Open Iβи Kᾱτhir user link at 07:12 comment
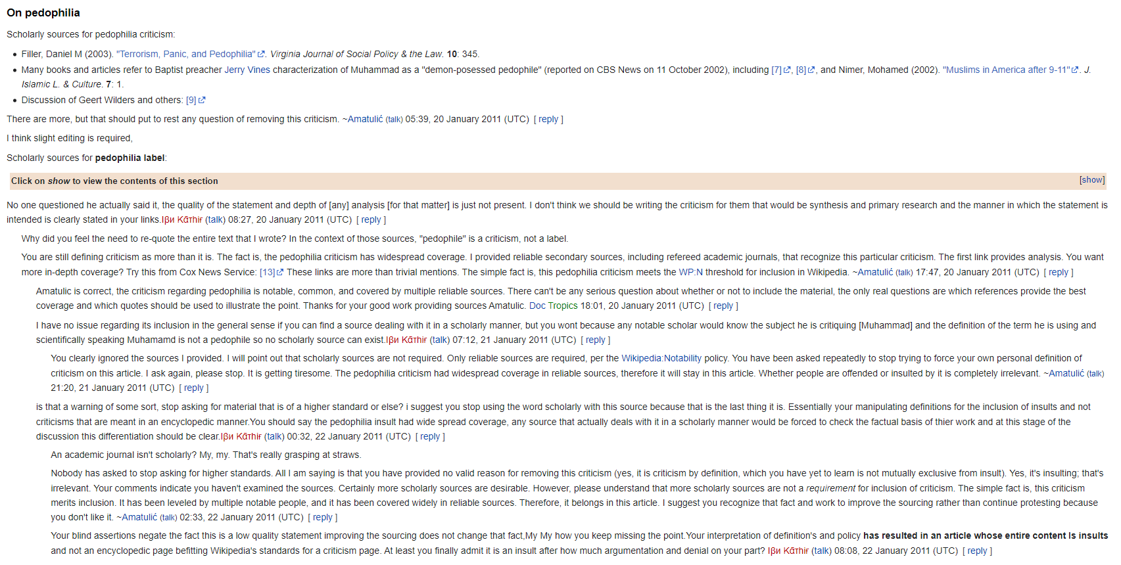The image size is (1121, 565). (406, 340)
